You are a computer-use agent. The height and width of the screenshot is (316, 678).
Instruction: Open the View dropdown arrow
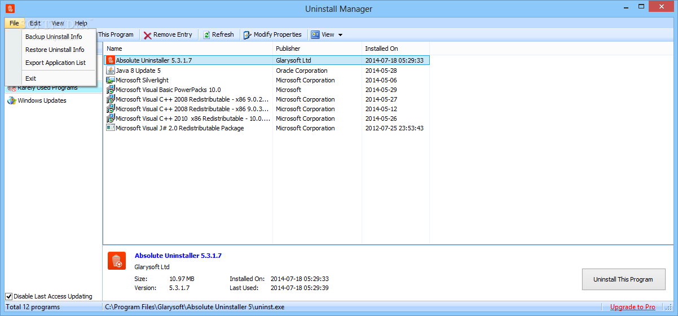(340, 35)
